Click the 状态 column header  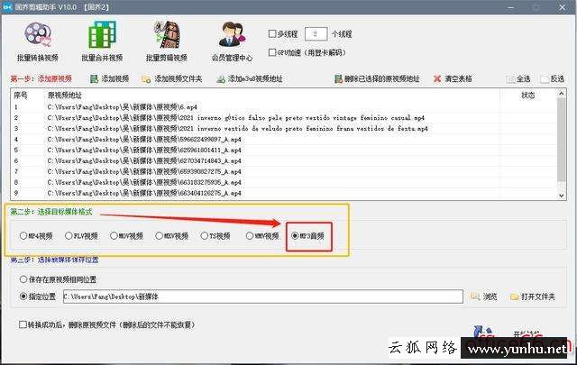tap(528, 96)
